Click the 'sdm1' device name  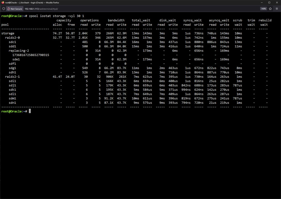12,98
